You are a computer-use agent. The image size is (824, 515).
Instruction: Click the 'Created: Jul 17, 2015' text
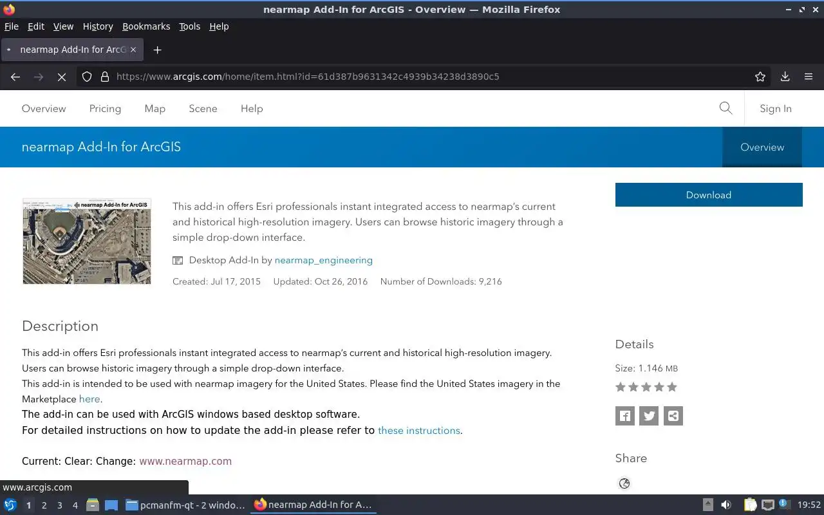(216, 281)
